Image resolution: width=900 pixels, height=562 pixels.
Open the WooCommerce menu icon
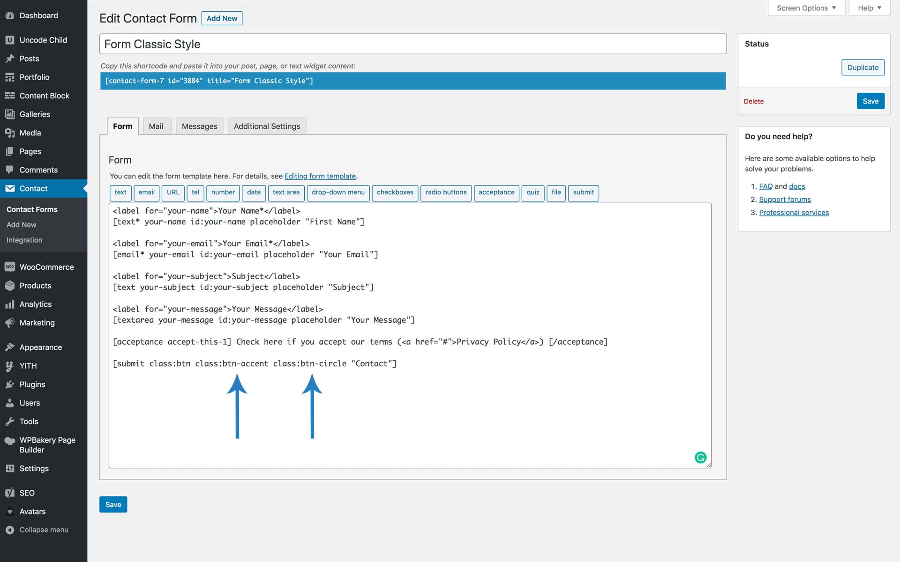(x=10, y=267)
